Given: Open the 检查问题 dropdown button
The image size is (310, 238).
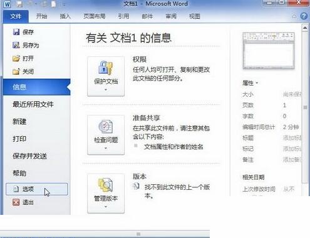Looking at the screenshot, I should pos(106,135).
